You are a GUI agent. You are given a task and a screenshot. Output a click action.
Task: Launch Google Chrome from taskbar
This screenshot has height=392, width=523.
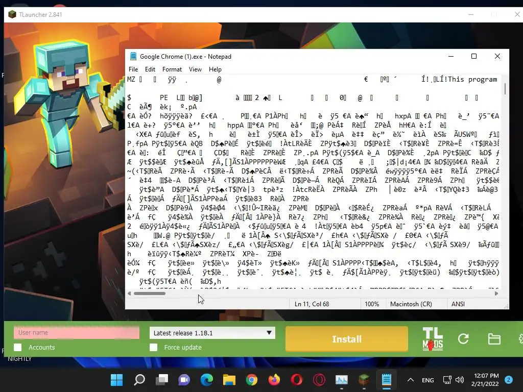pyautogui.click(x=252, y=380)
